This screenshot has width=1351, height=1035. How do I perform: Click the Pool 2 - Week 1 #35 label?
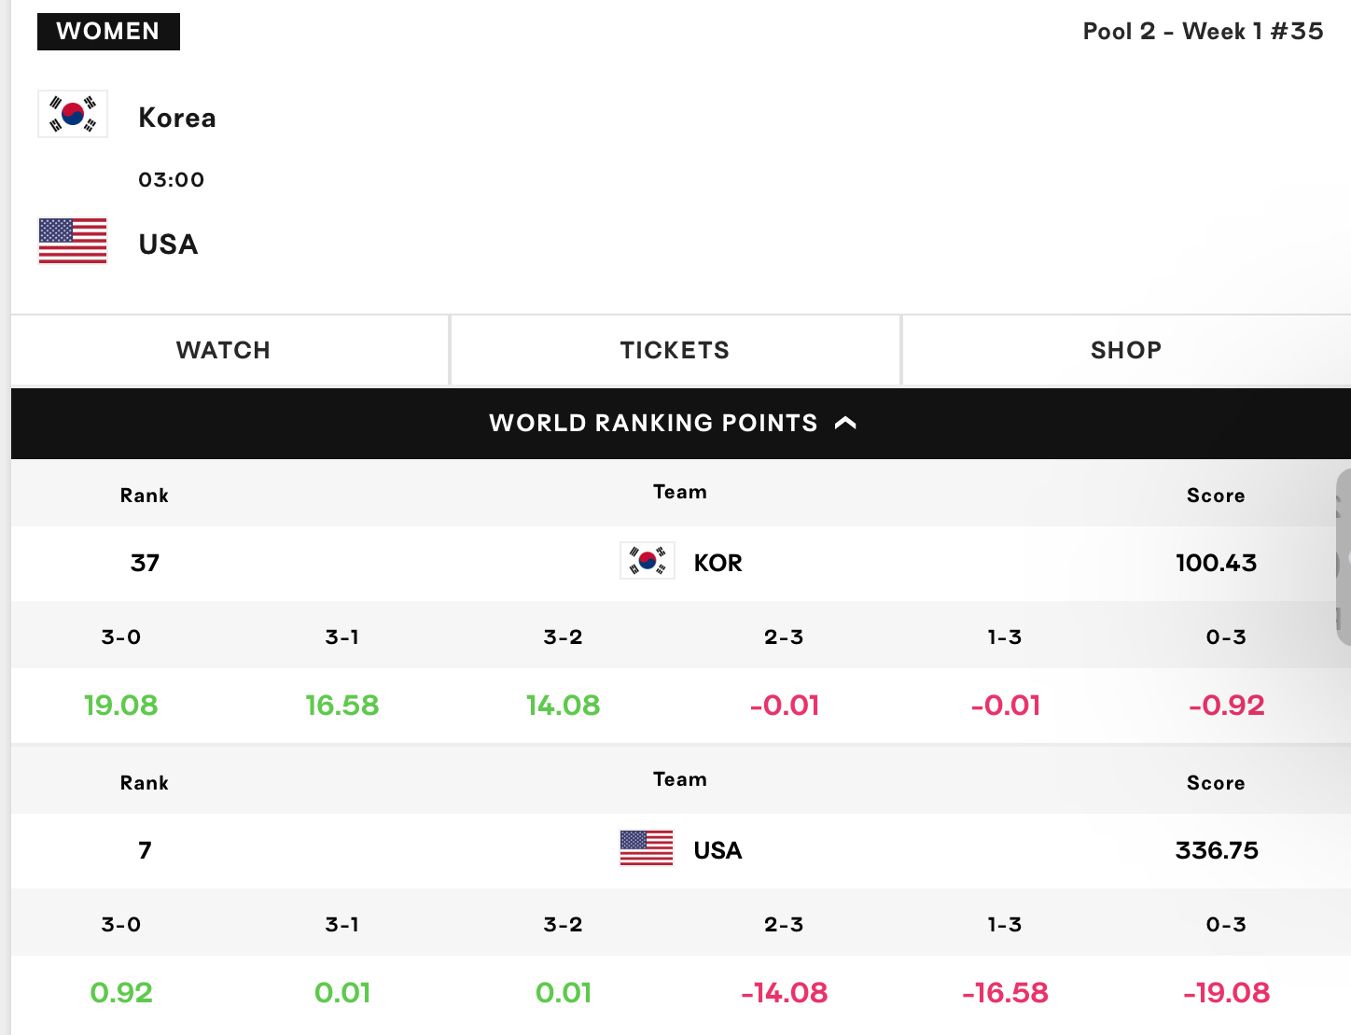1203,31
